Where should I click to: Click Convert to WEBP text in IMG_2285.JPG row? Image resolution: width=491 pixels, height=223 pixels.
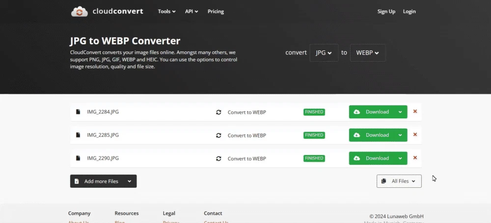pyautogui.click(x=247, y=135)
